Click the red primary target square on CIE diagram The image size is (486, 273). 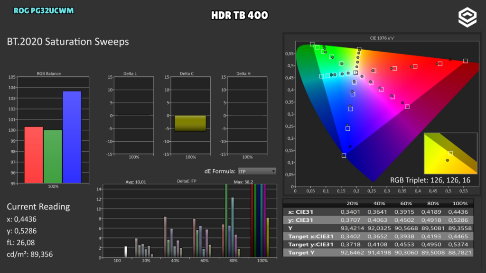[465, 61]
